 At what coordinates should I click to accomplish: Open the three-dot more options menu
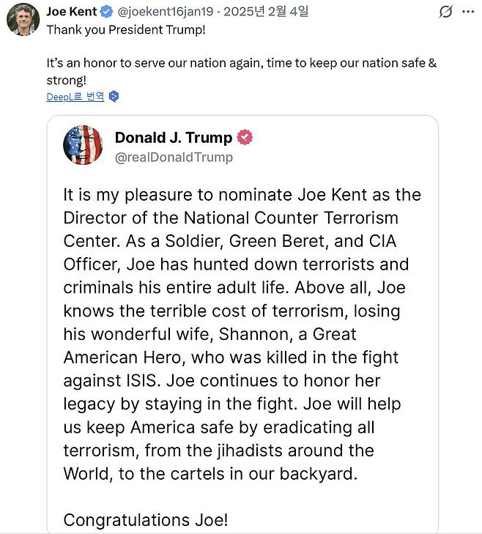point(468,12)
